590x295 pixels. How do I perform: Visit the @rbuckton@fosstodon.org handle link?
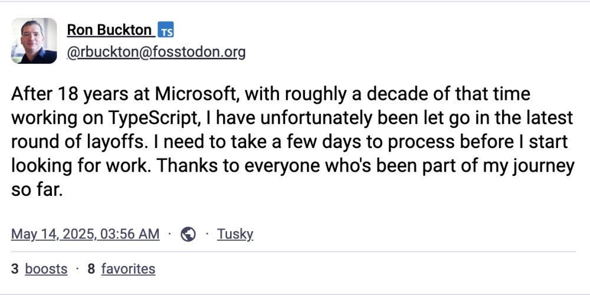(x=156, y=53)
